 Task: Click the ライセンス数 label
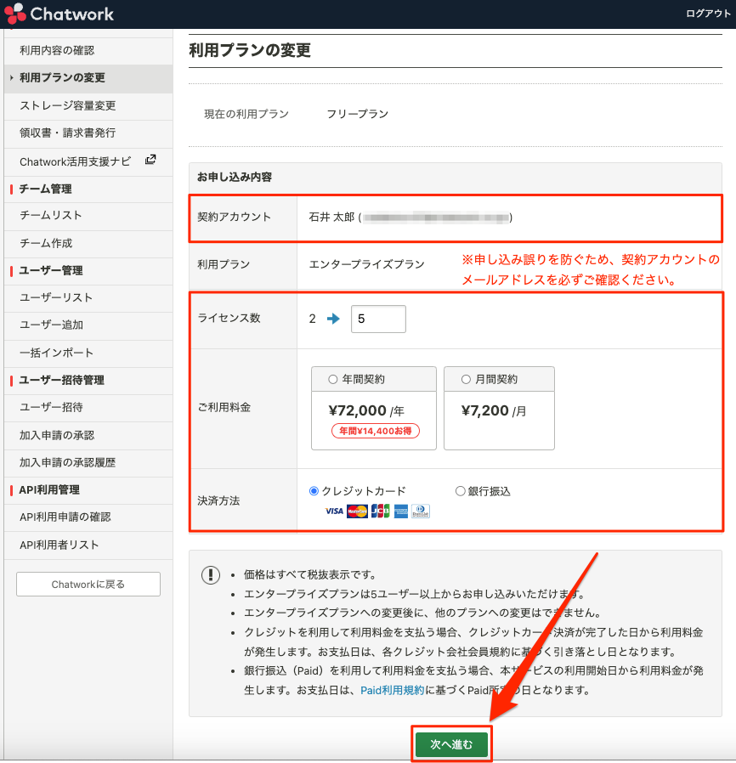coord(229,319)
